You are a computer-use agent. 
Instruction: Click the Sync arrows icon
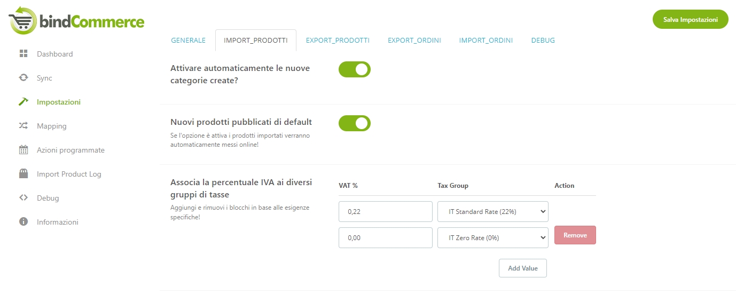[x=23, y=78]
